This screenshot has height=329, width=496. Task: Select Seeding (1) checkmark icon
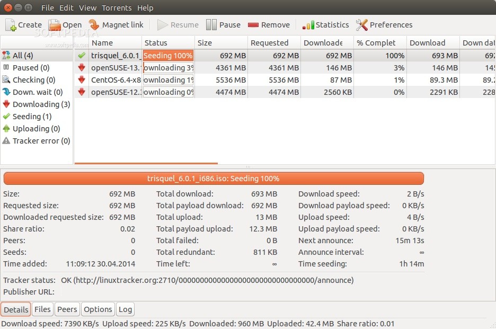click(x=6, y=117)
